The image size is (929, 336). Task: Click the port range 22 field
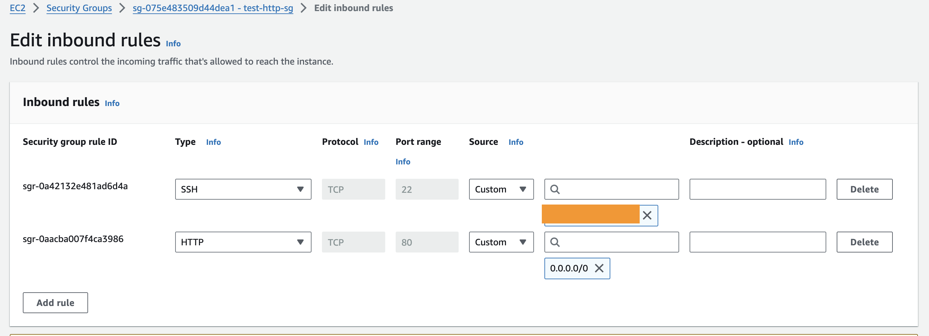point(427,189)
